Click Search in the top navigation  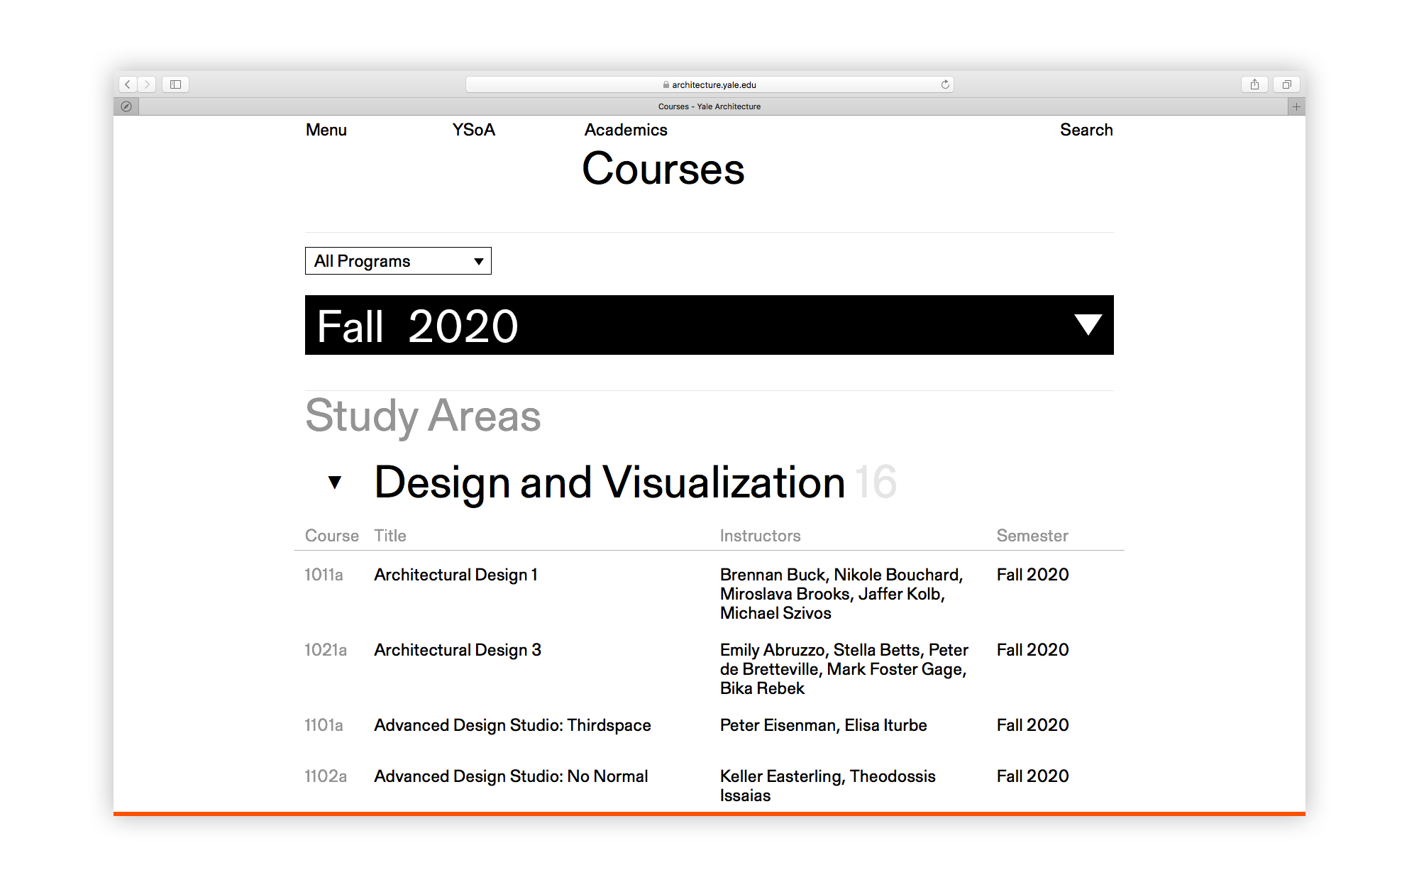(x=1086, y=130)
